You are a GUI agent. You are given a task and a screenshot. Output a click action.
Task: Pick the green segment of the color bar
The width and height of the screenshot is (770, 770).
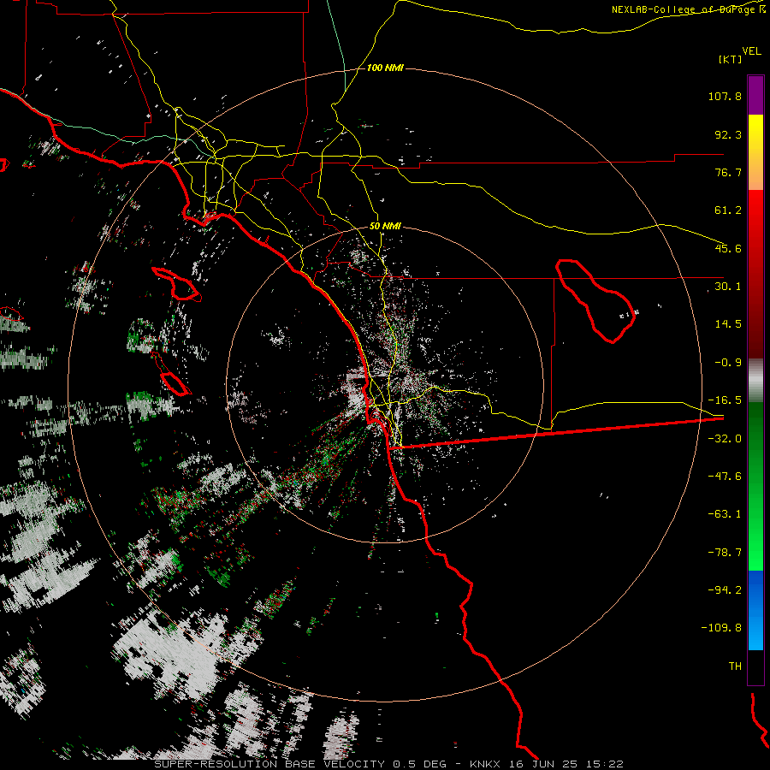755,486
